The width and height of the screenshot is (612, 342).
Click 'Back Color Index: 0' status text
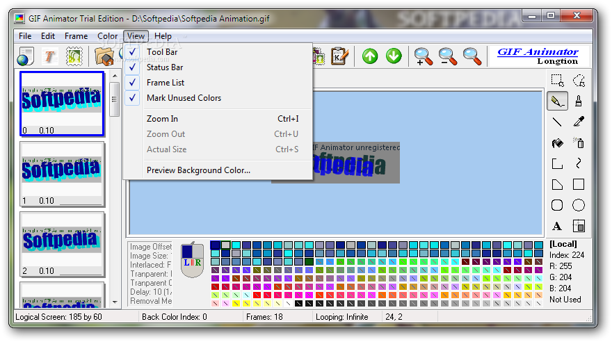pos(174,317)
